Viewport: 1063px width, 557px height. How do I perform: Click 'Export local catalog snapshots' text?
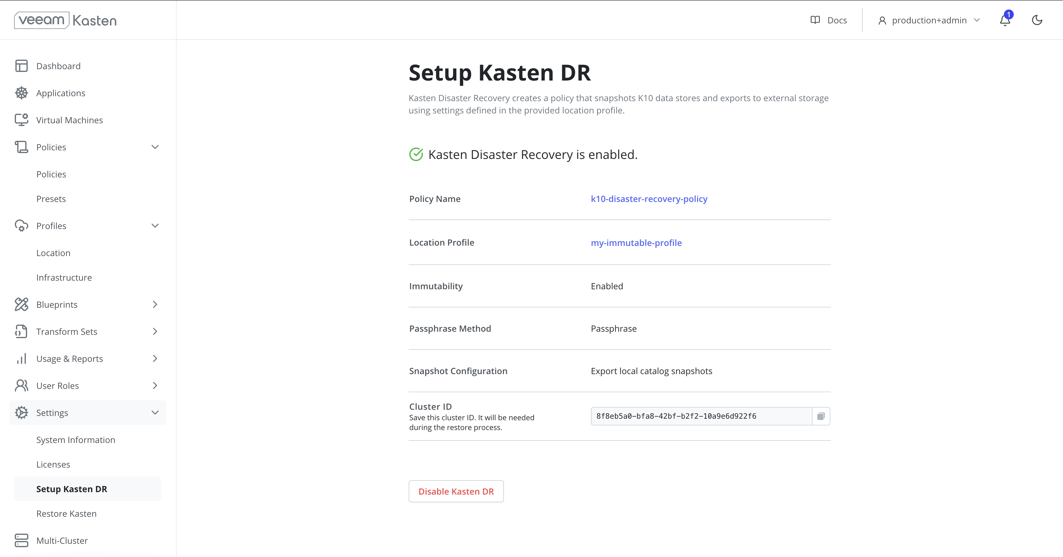click(652, 371)
